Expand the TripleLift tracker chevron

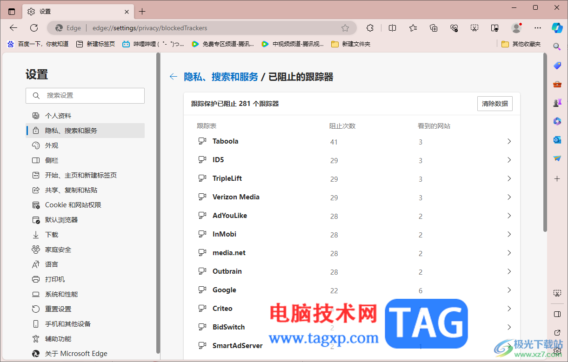coord(509,178)
